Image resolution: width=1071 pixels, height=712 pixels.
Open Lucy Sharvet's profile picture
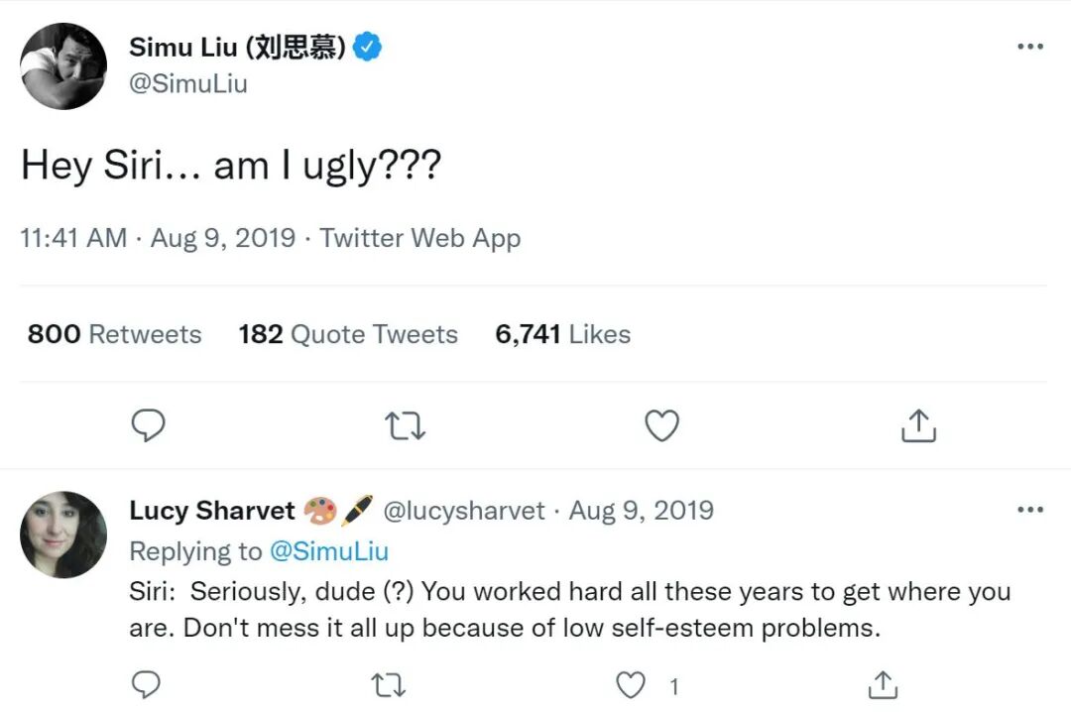(x=63, y=534)
